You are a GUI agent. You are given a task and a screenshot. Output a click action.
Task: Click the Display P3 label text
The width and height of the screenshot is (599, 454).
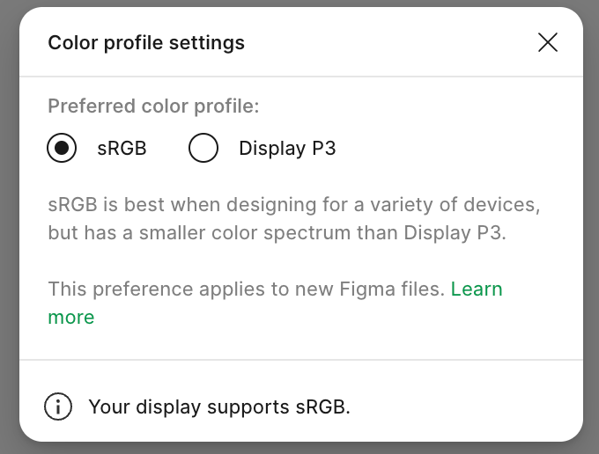tap(287, 148)
